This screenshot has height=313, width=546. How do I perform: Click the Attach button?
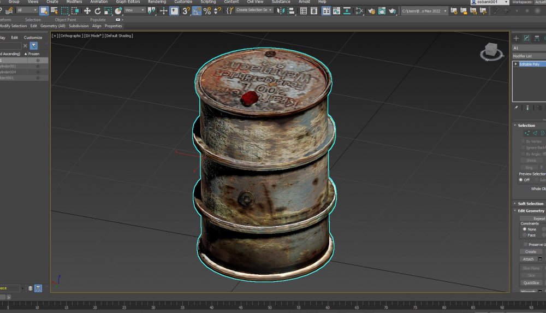tap(528, 259)
